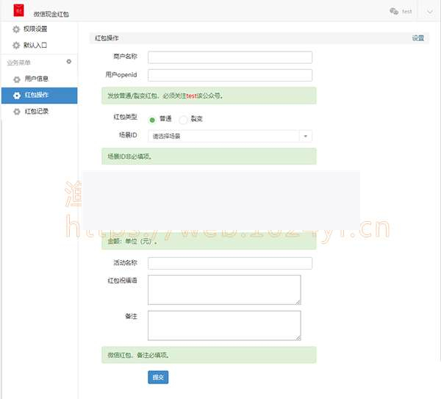Open 红包记录 in the sidebar

pyautogui.click(x=37, y=112)
